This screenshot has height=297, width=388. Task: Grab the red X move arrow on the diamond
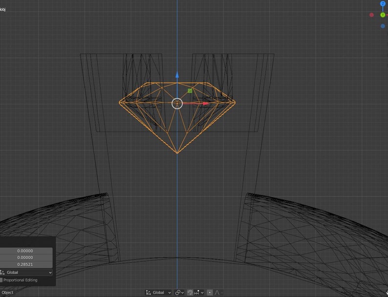coord(206,104)
